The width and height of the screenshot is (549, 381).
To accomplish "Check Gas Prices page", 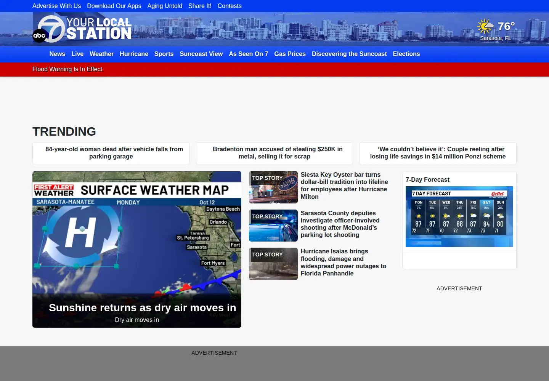I will (290, 54).
